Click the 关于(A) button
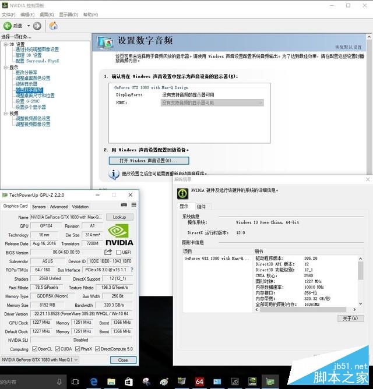This screenshot has width=373, height=389. click(x=350, y=319)
